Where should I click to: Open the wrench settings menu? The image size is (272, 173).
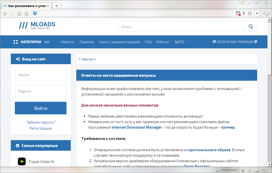click(x=266, y=13)
